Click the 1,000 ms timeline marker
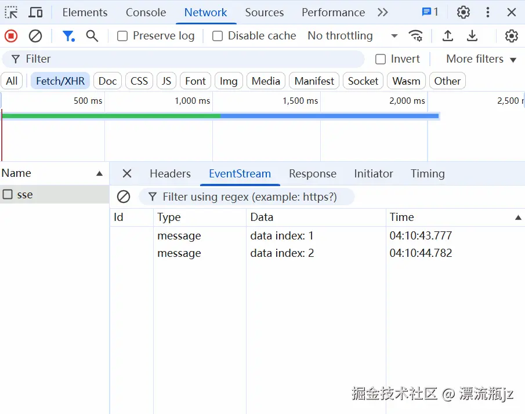The image size is (525, 414). point(192,101)
